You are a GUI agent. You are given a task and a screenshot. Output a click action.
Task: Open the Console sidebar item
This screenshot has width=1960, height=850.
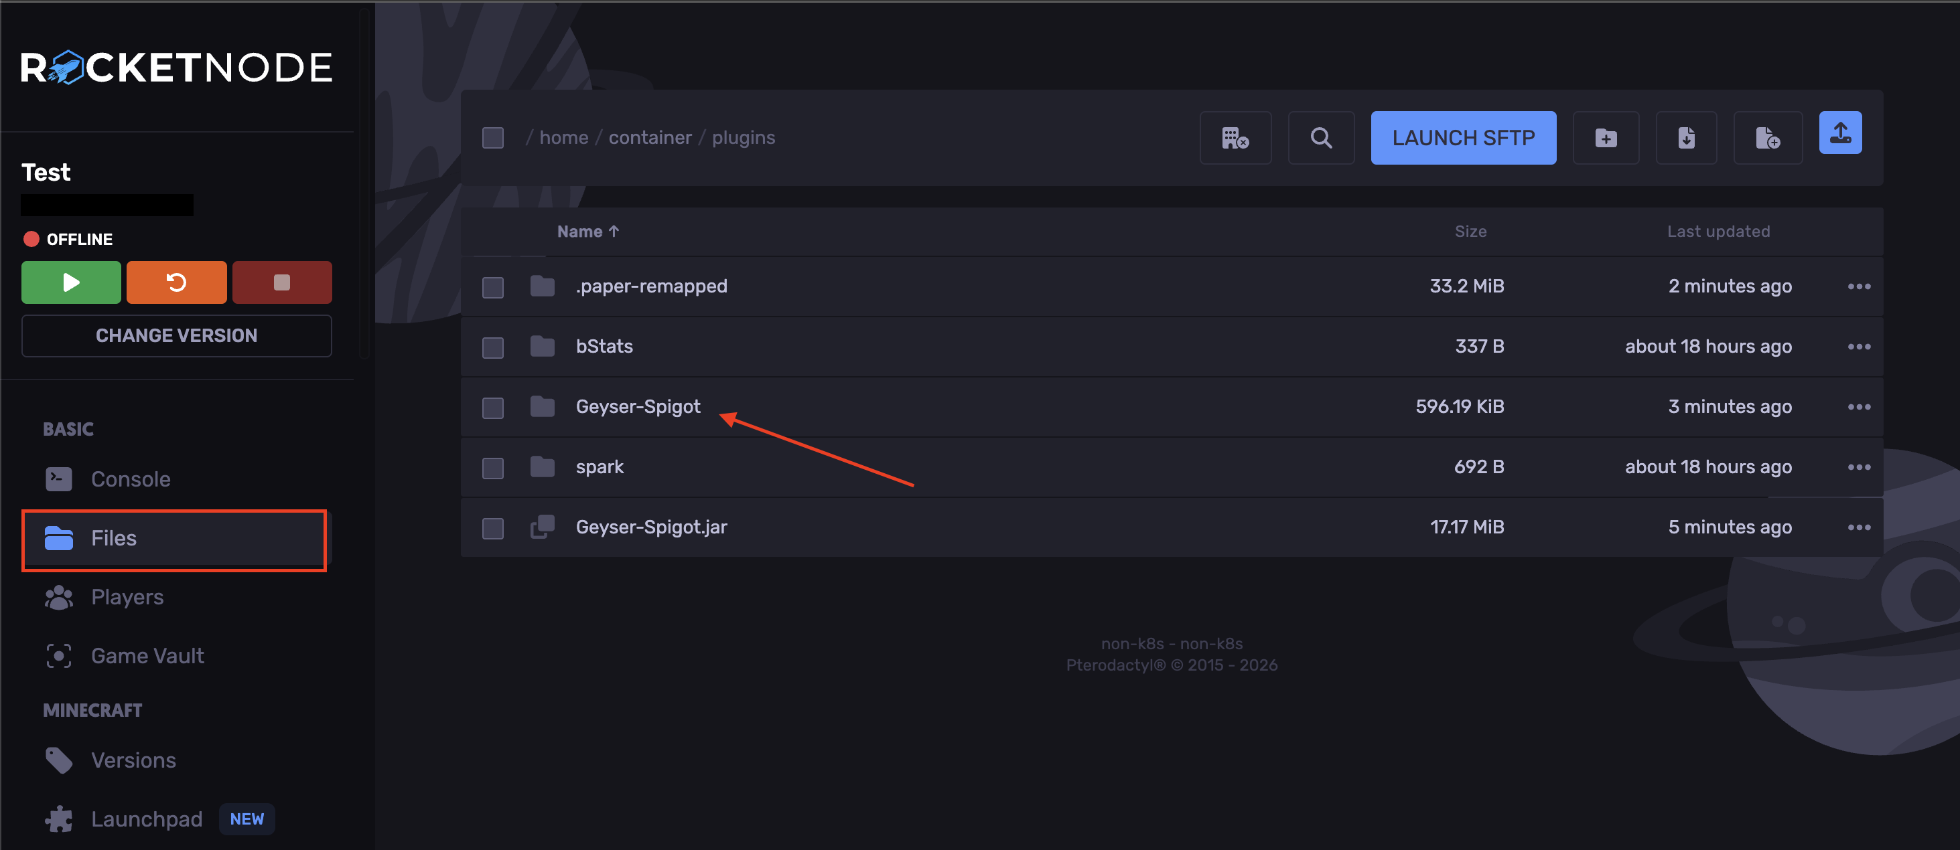tap(130, 479)
